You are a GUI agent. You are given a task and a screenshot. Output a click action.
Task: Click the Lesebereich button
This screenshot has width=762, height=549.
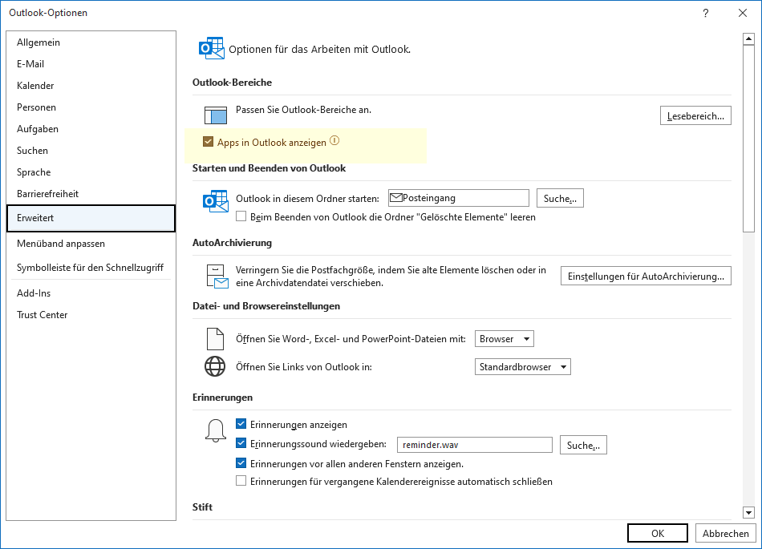tap(695, 116)
